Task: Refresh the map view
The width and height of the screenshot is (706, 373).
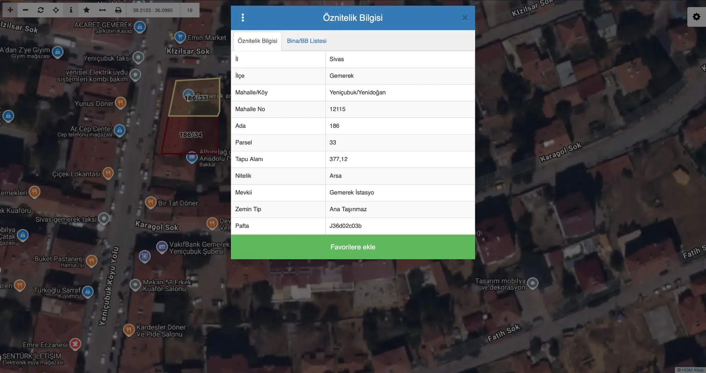Action: click(41, 10)
